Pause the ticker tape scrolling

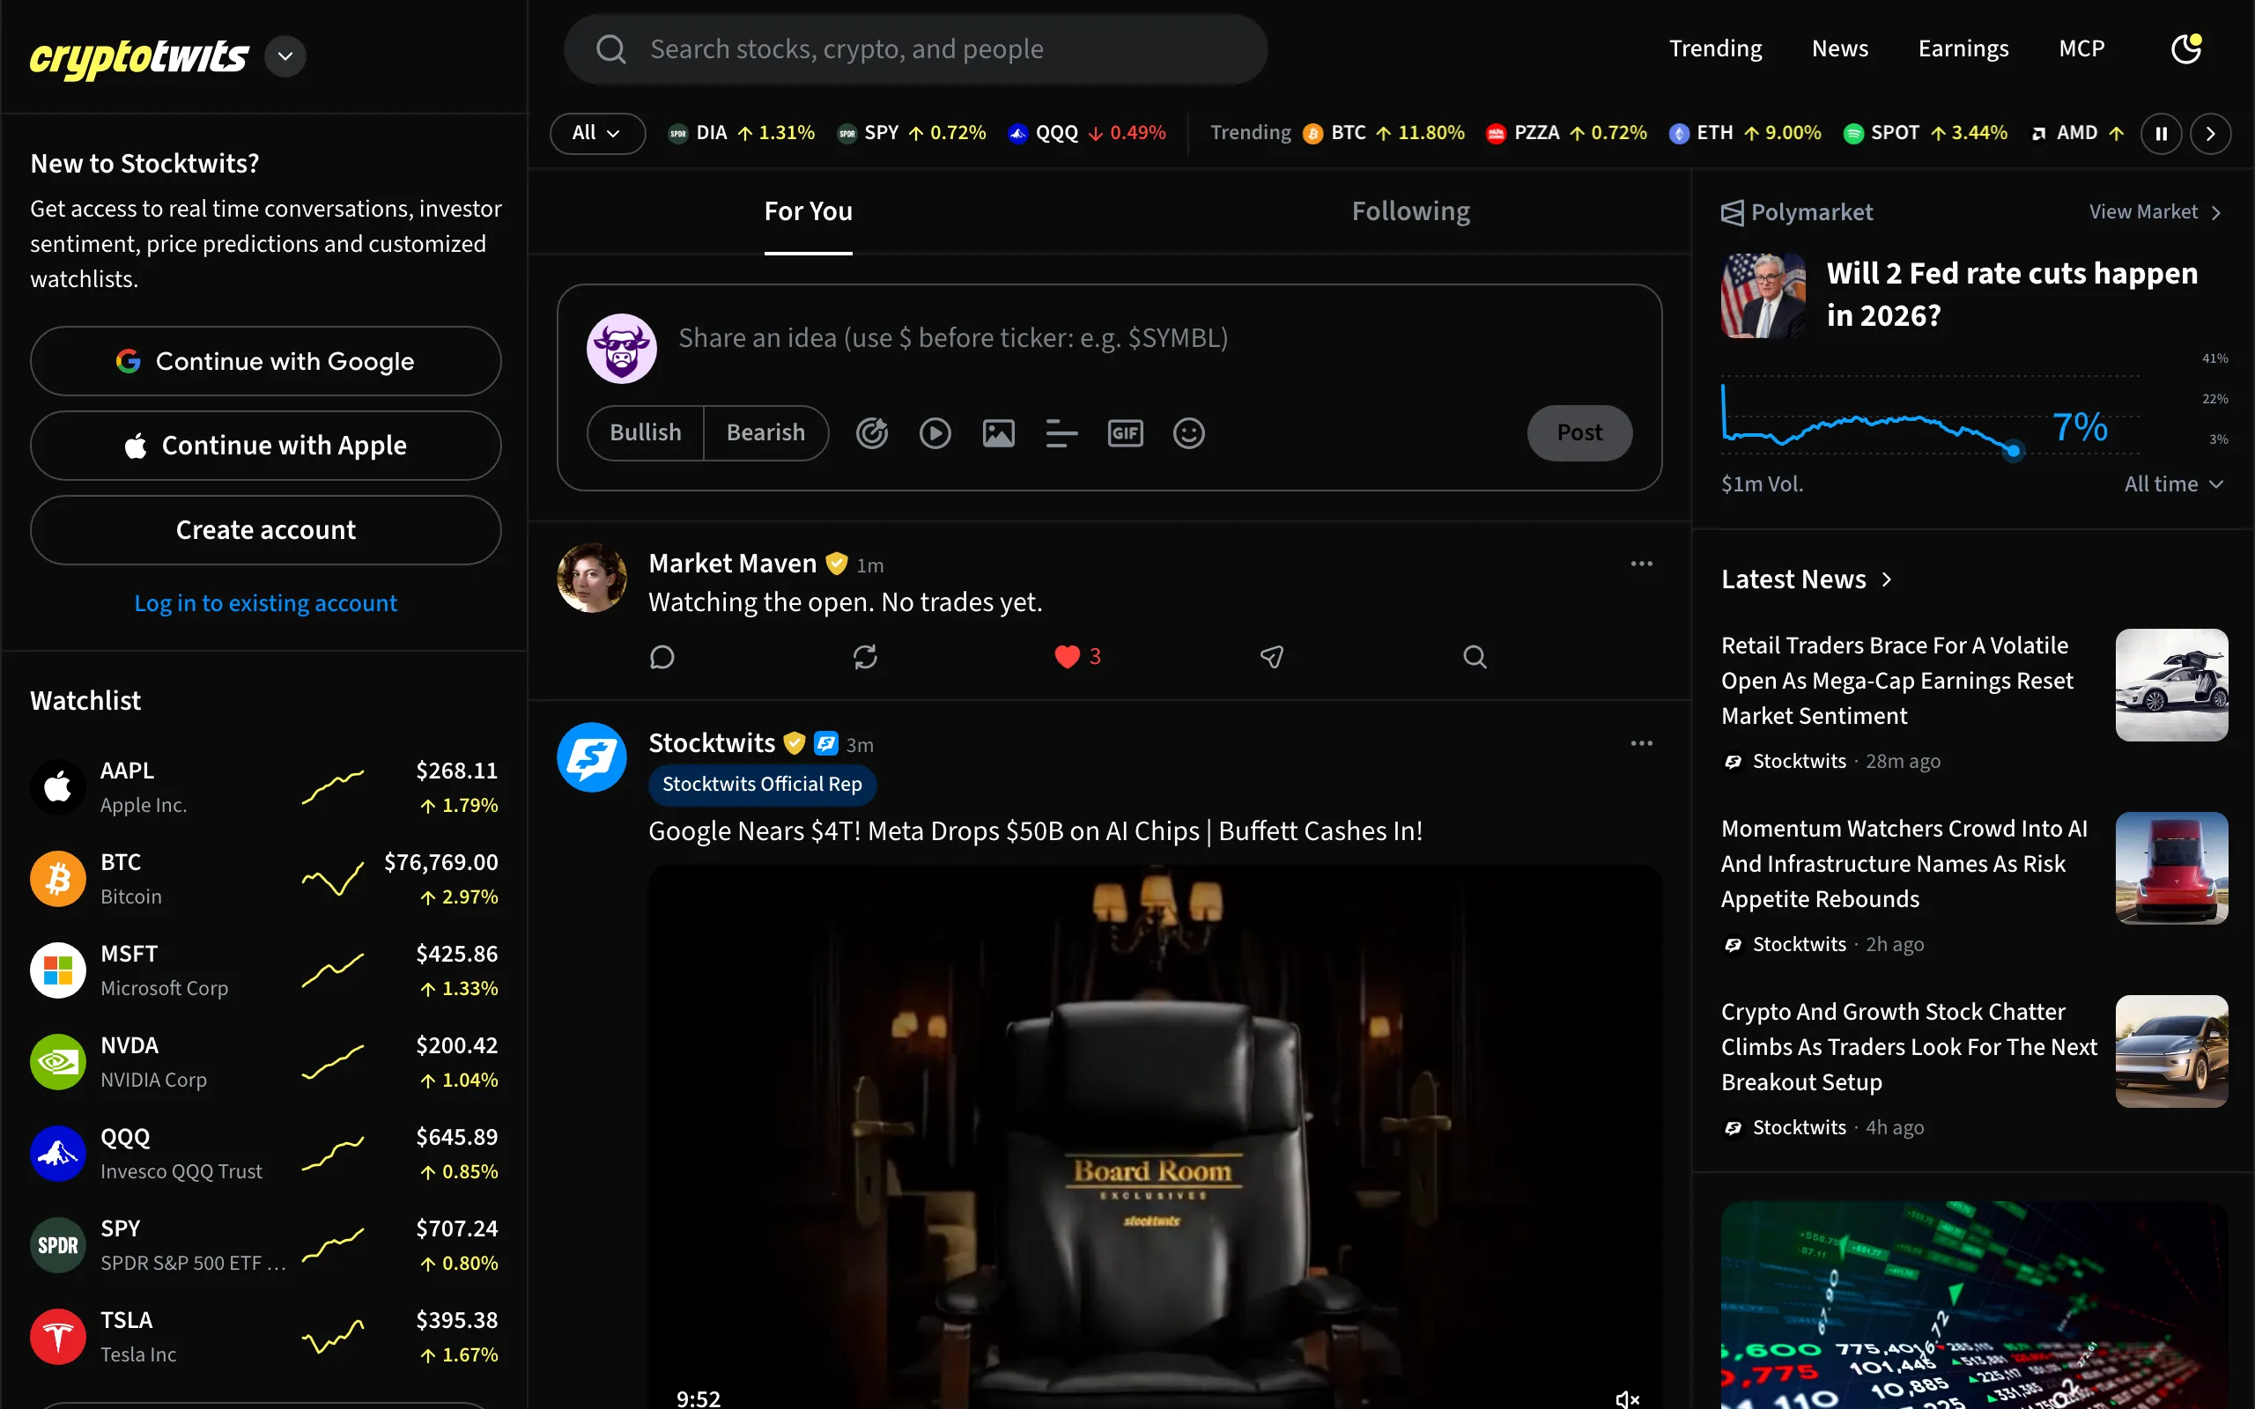pyautogui.click(x=2161, y=133)
